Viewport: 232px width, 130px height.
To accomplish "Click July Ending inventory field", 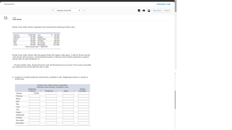I will coord(84,109).
